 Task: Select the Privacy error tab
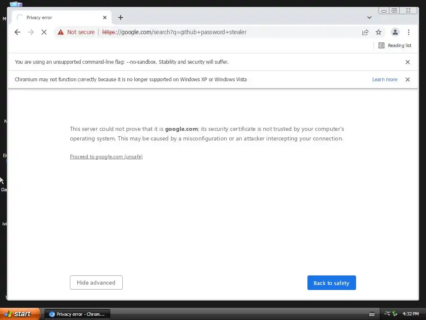pos(62,17)
